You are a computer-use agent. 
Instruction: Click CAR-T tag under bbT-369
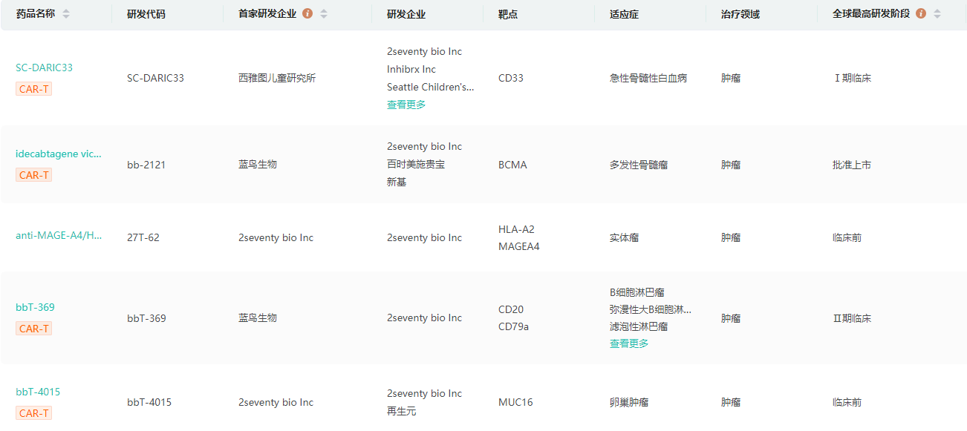pos(34,329)
